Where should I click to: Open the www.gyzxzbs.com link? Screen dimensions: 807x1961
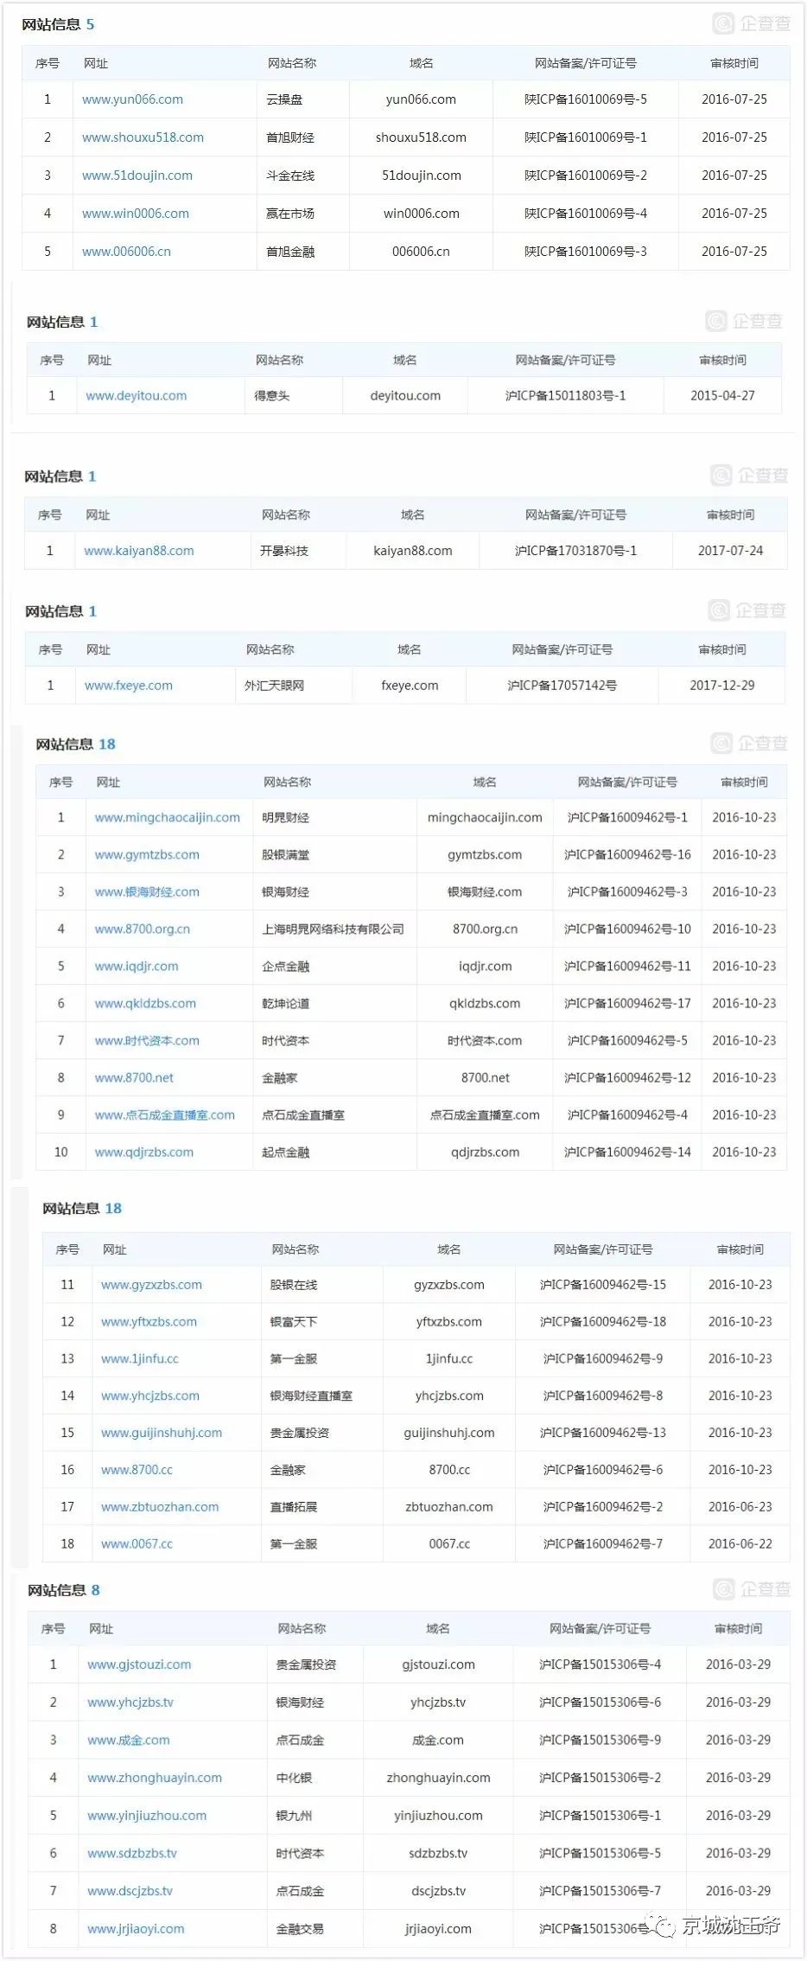[x=151, y=1285]
